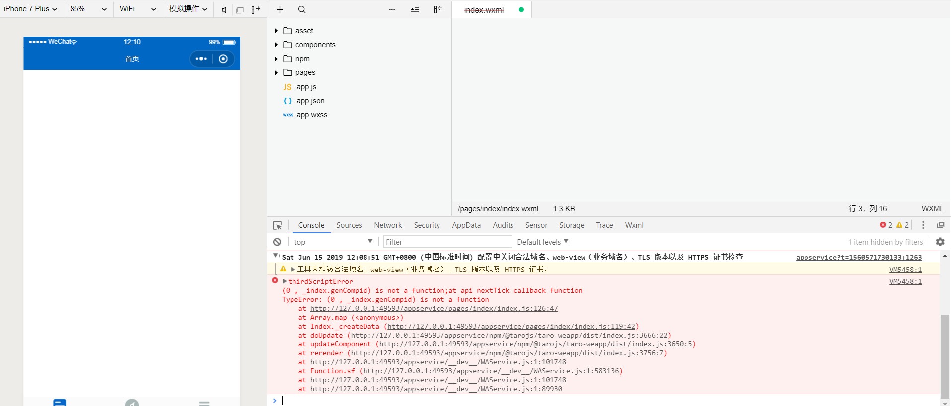Open the iPhone 7 Plus device dropdown
The image size is (951, 406).
(31, 9)
